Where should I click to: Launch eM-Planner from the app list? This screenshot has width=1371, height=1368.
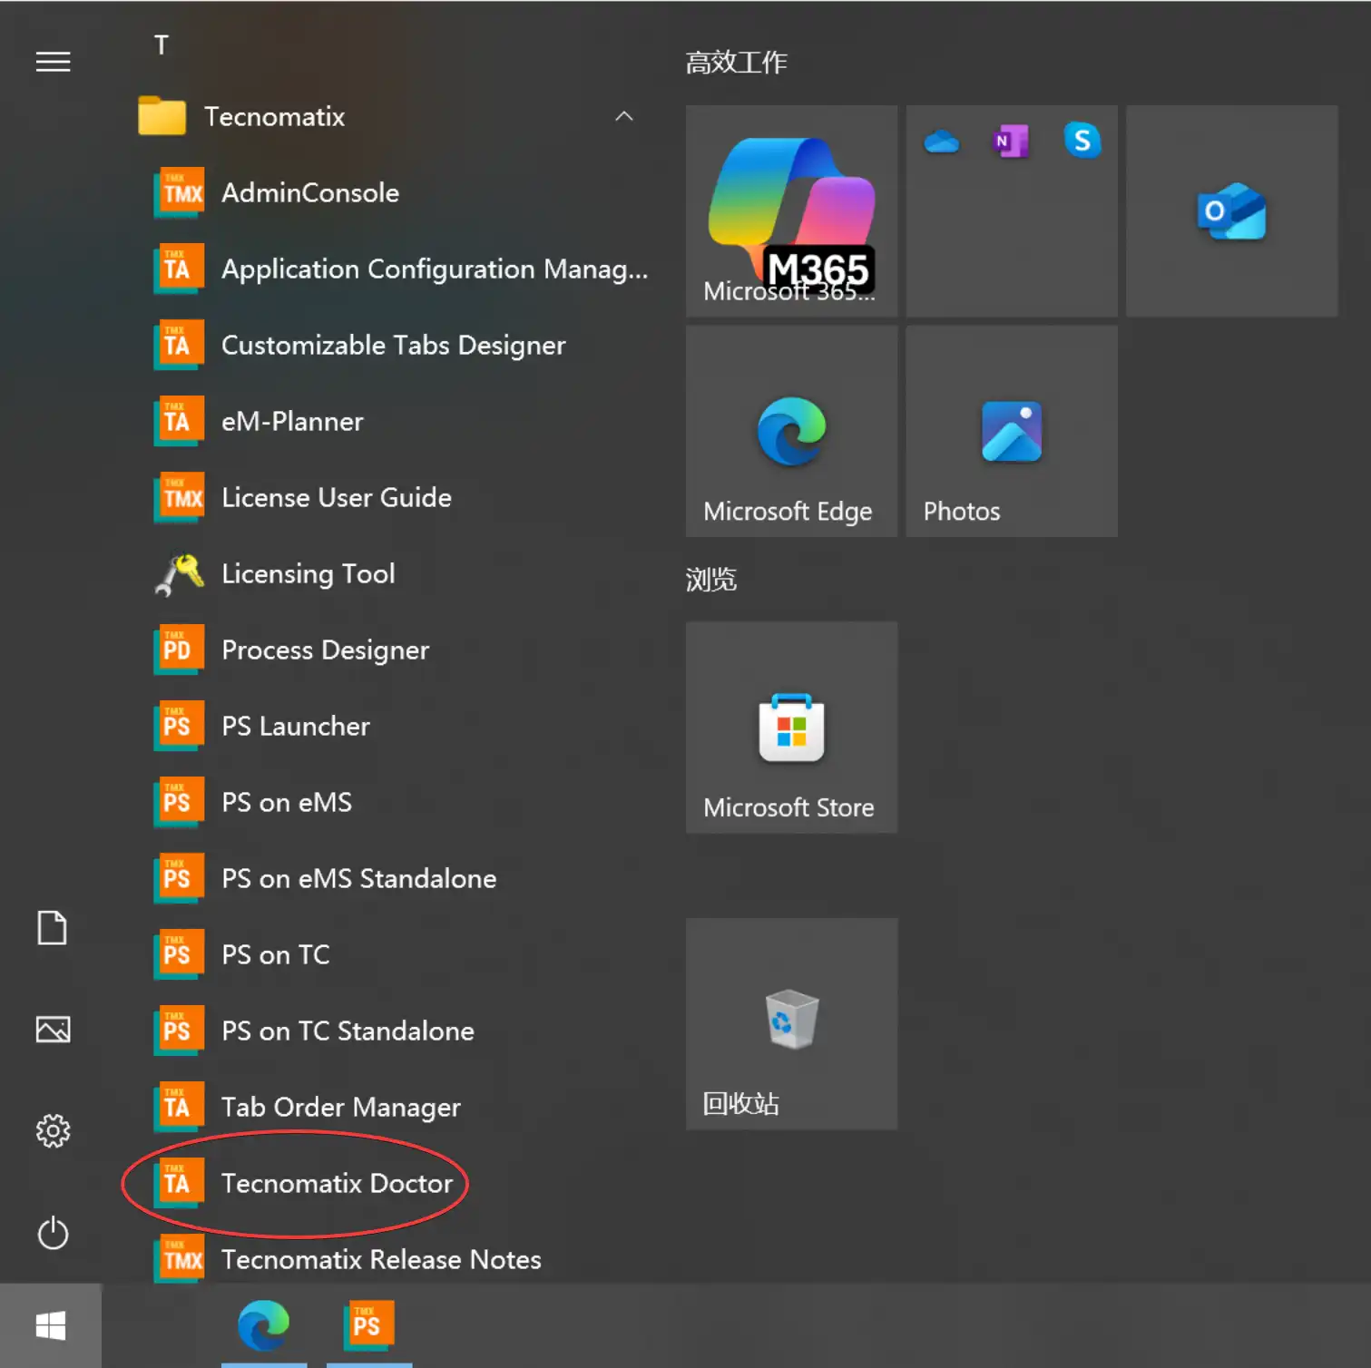(x=390, y=421)
